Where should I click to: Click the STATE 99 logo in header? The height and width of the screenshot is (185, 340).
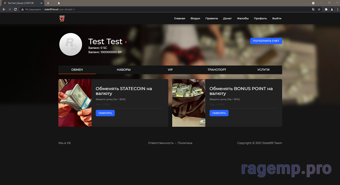(x=62, y=18)
